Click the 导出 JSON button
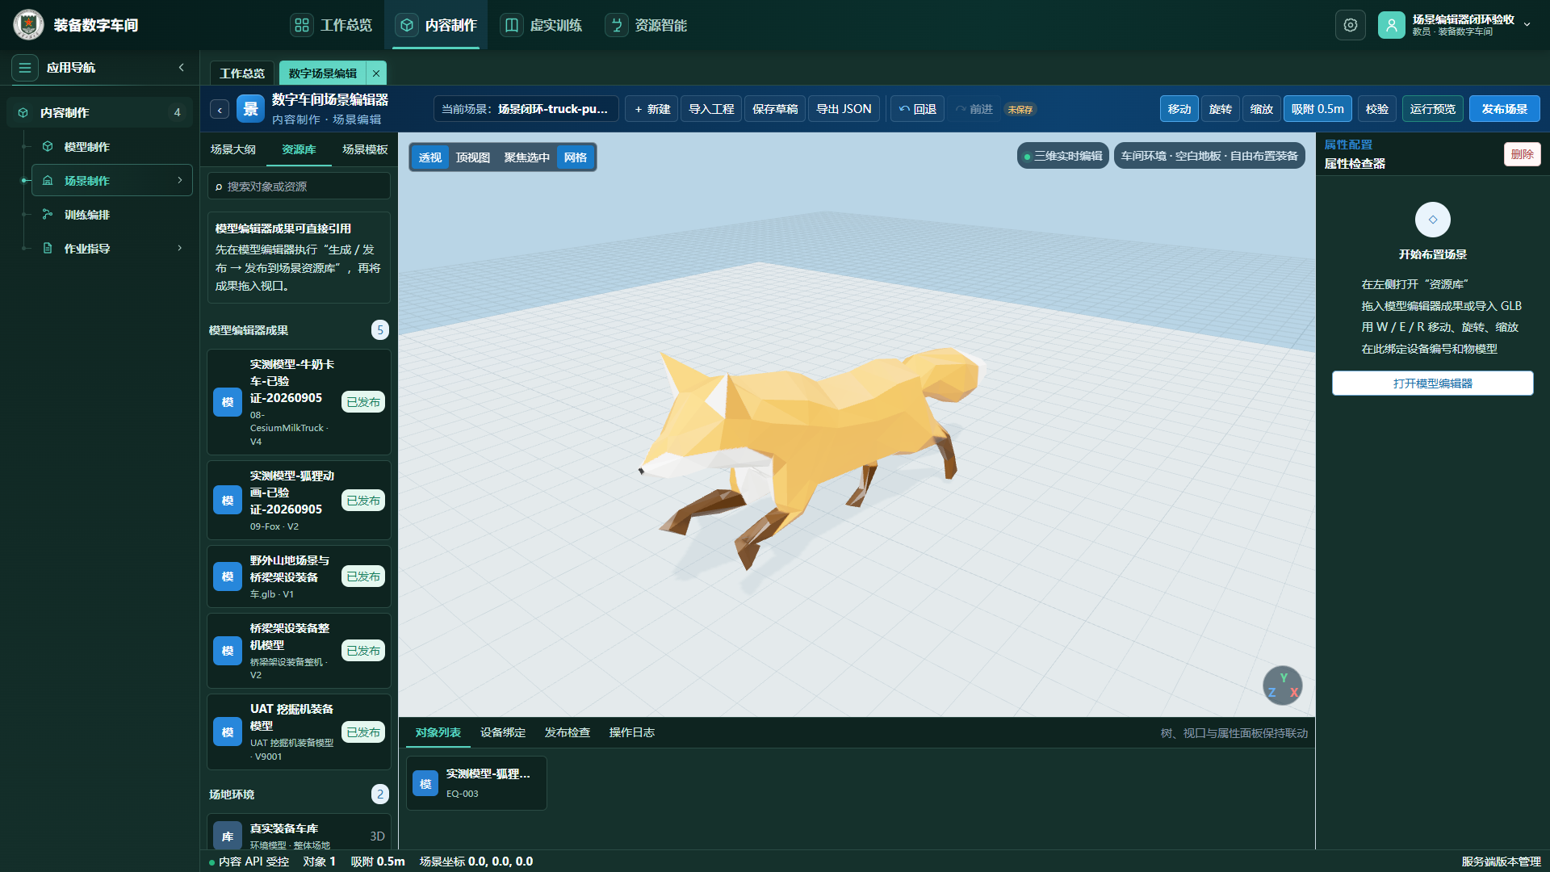 click(x=844, y=109)
